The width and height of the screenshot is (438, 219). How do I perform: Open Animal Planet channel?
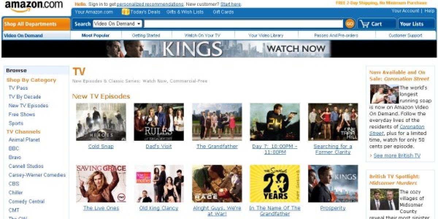pos(24,139)
